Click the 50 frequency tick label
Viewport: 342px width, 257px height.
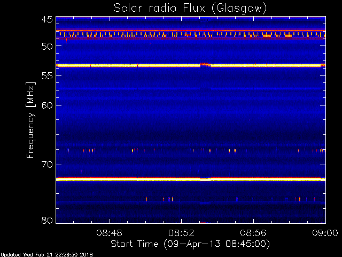click(47, 46)
